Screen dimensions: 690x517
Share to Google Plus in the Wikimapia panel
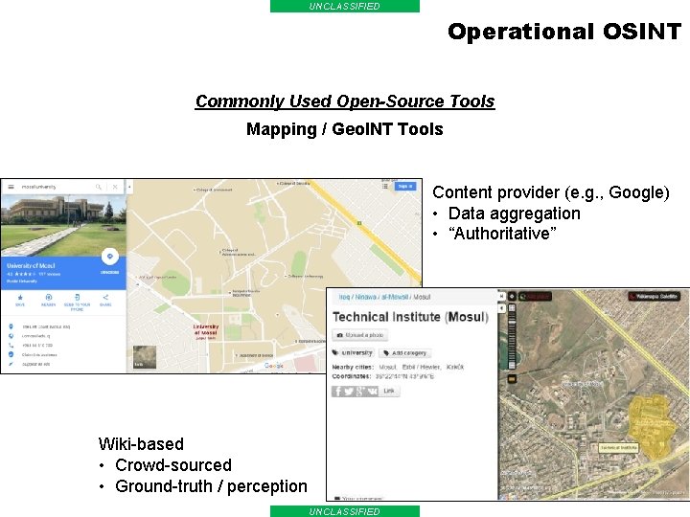point(360,391)
